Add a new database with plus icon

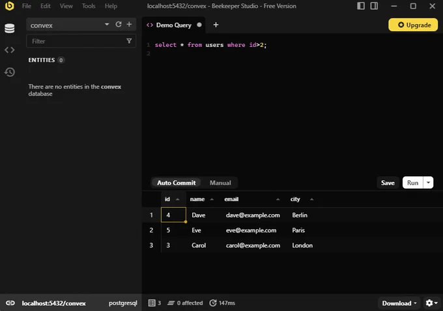[x=129, y=25]
